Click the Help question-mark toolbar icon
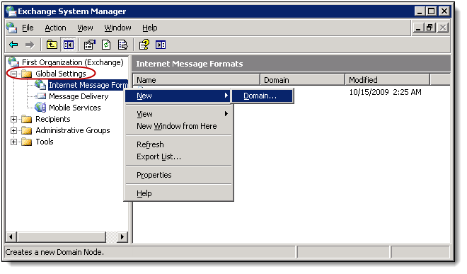Screen dimensions: 467x274 pyautogui.click(x=144, y=45)
